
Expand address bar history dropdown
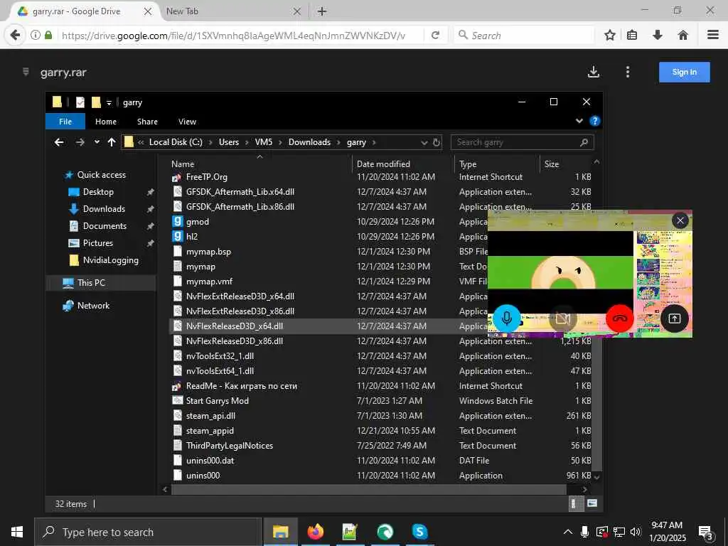coord(424,142)
